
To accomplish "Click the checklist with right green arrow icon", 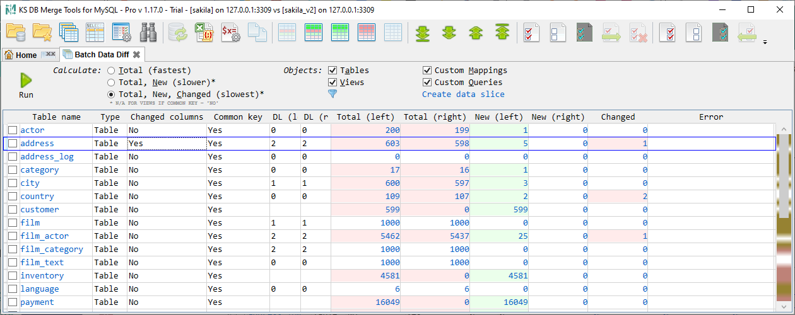I will pyautogui.click(x=610, y=31).
